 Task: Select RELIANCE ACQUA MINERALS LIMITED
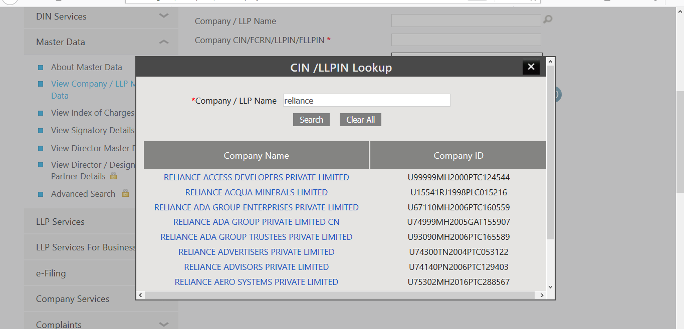pos(257,192)
